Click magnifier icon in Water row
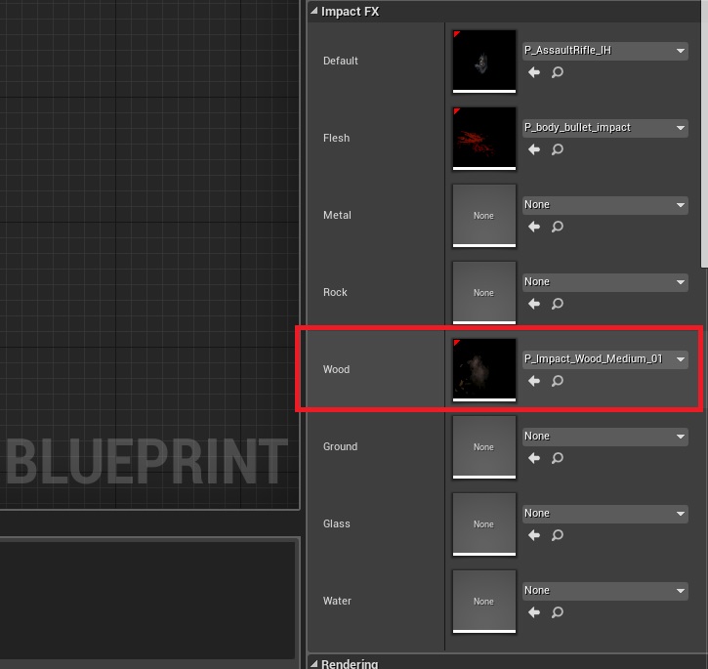 558,612
